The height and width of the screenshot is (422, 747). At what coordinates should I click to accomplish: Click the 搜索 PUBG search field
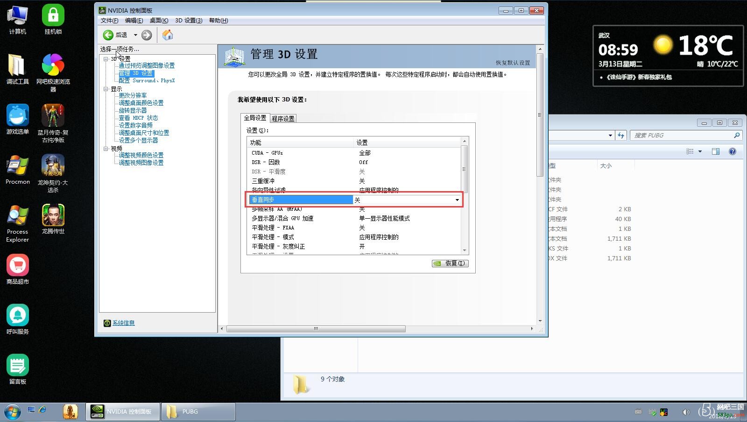686,136
